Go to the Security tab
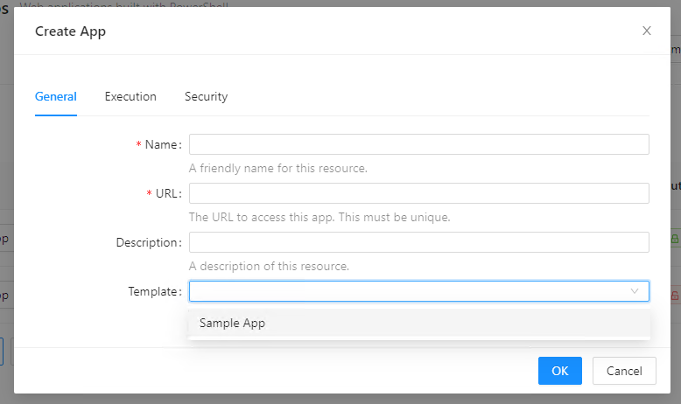The width and height of the screenshot is (681, 404). [206, 97]
